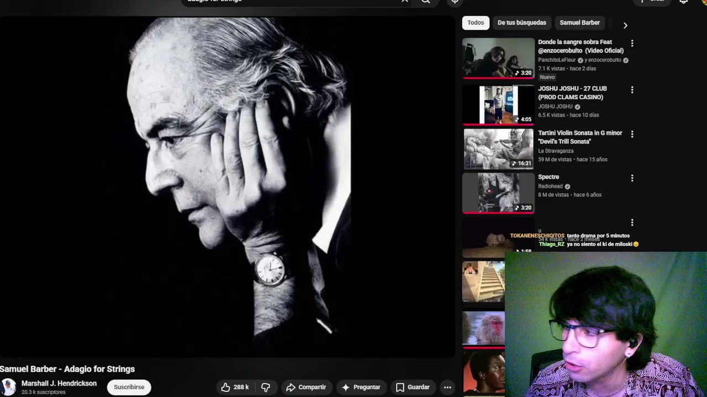Save video with the Guardar bookmark
Viewport: 707px width, 397px height.
tap(413, 387)
